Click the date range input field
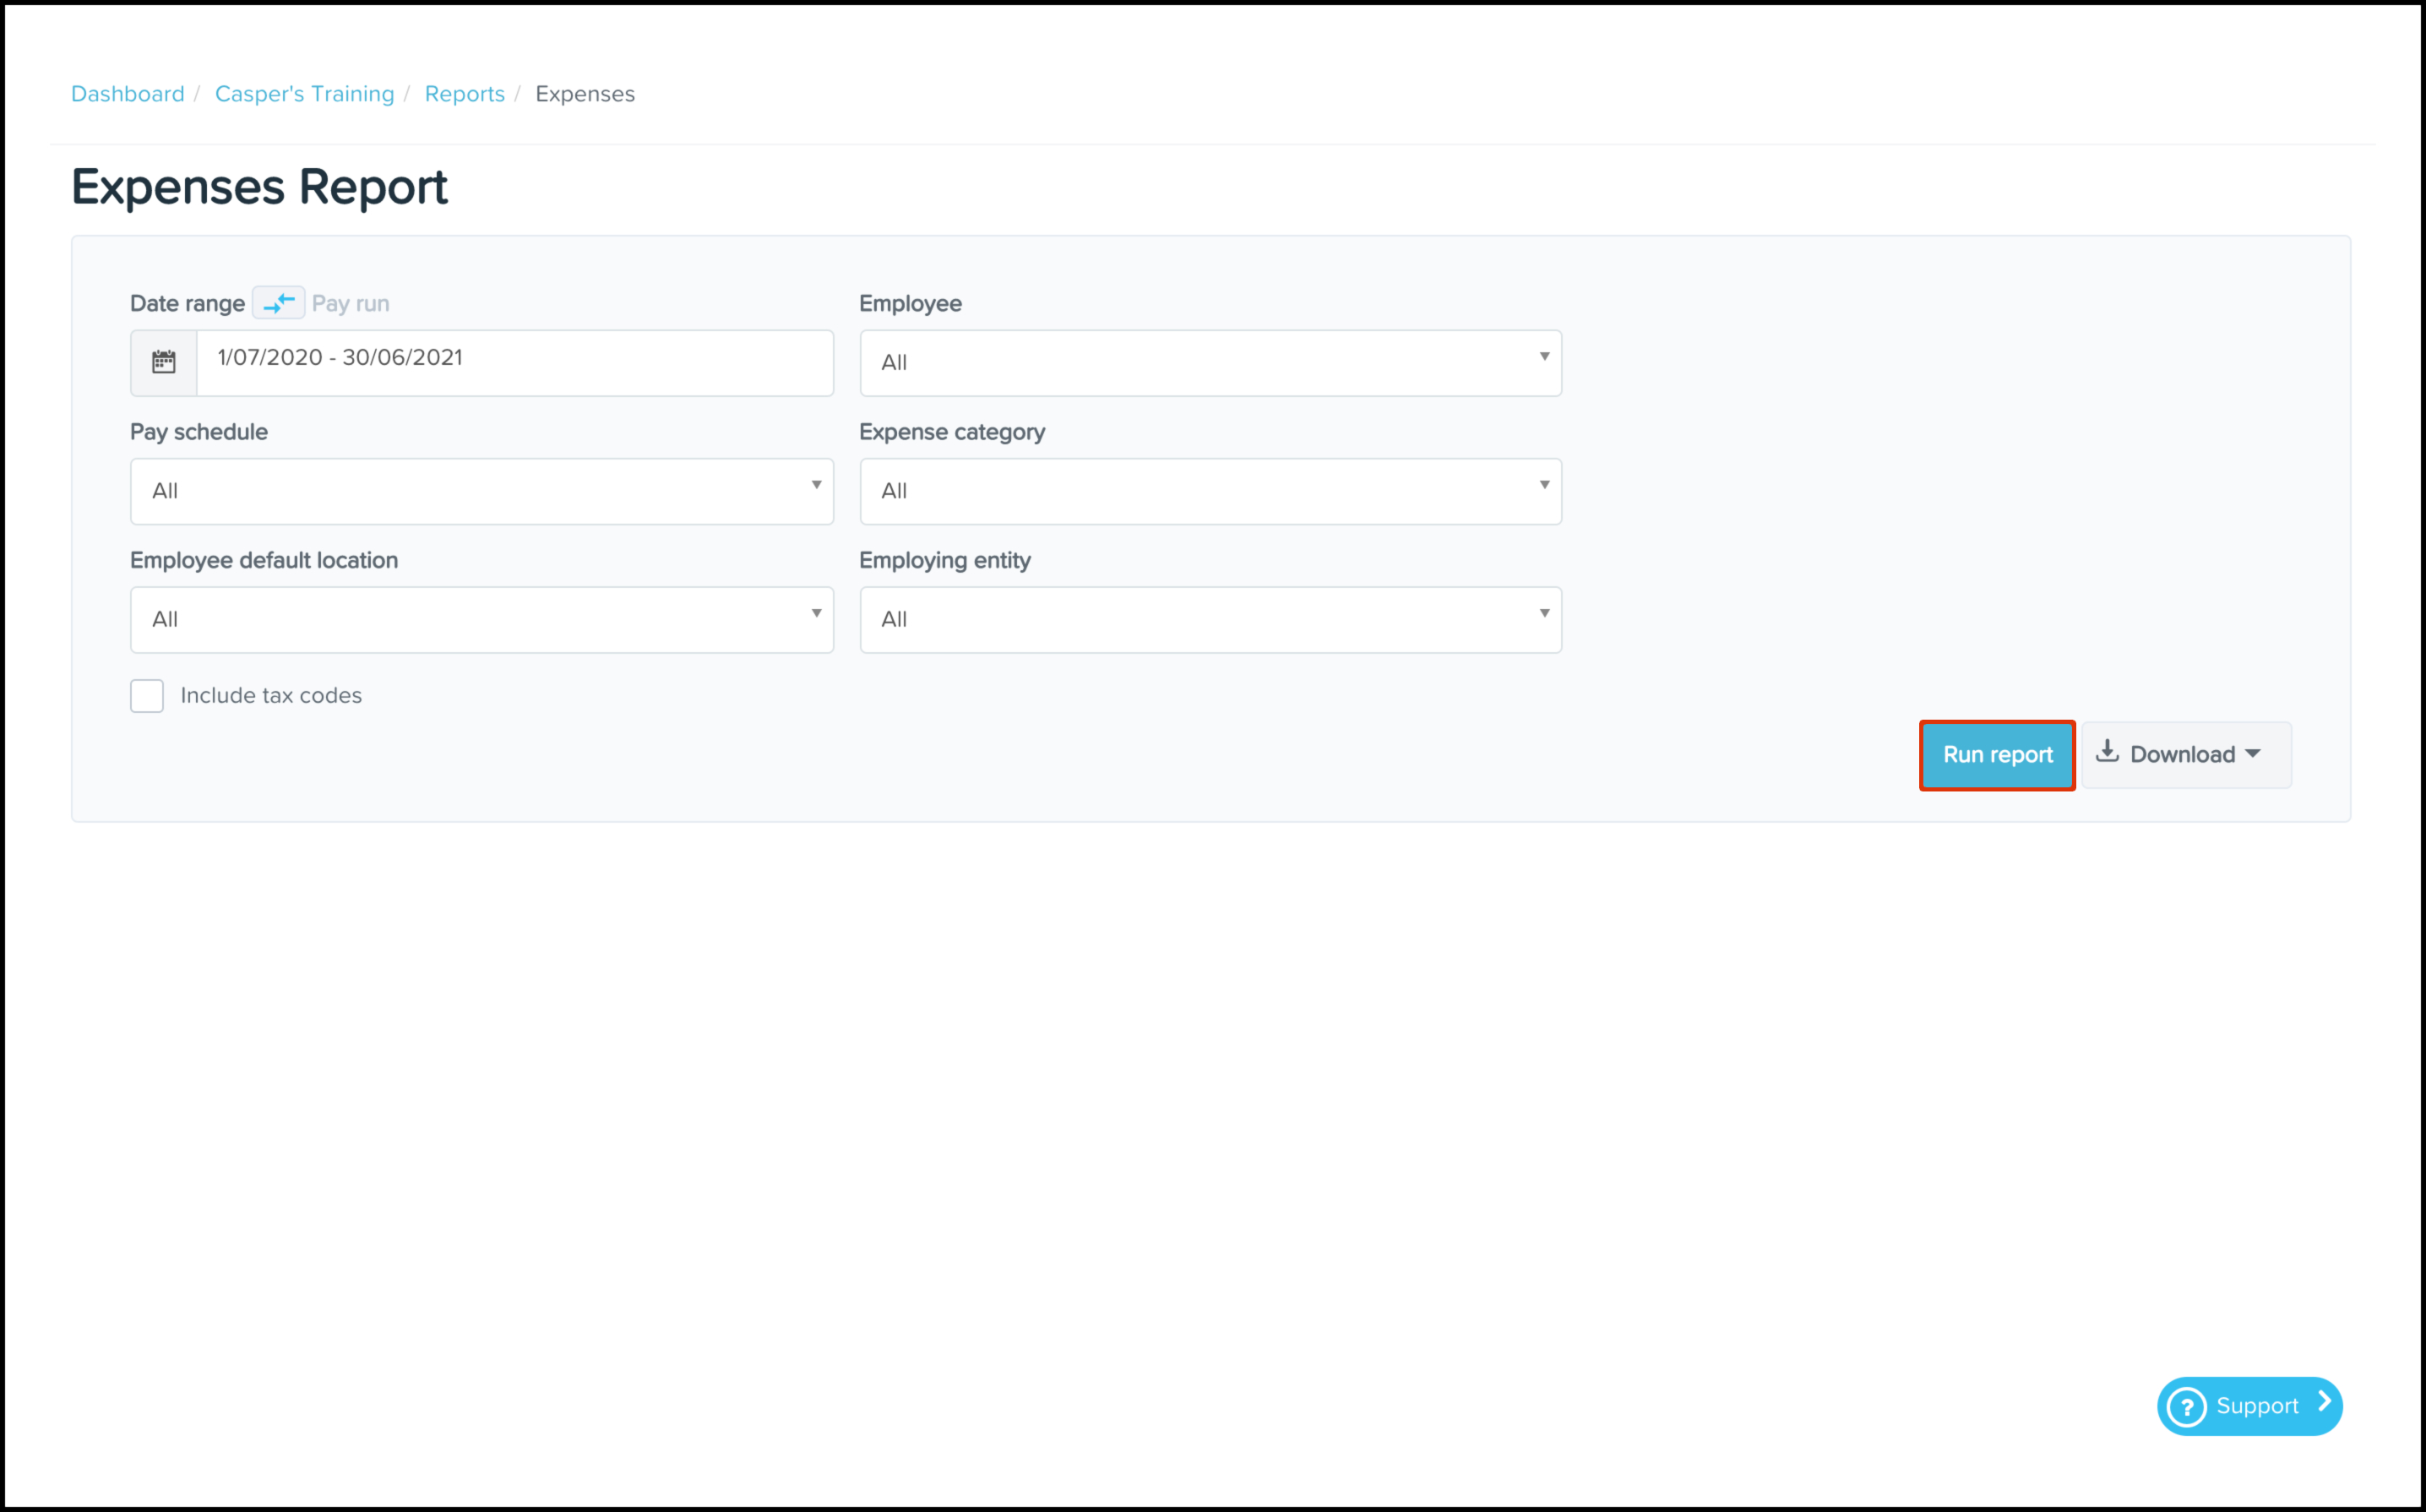This screenshot has height=1512, width=2426. tap(514, 359)
